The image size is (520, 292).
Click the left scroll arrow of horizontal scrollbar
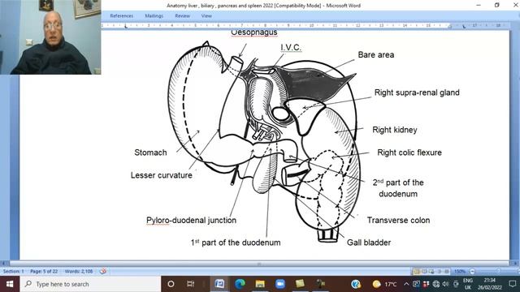click(4, 264)
